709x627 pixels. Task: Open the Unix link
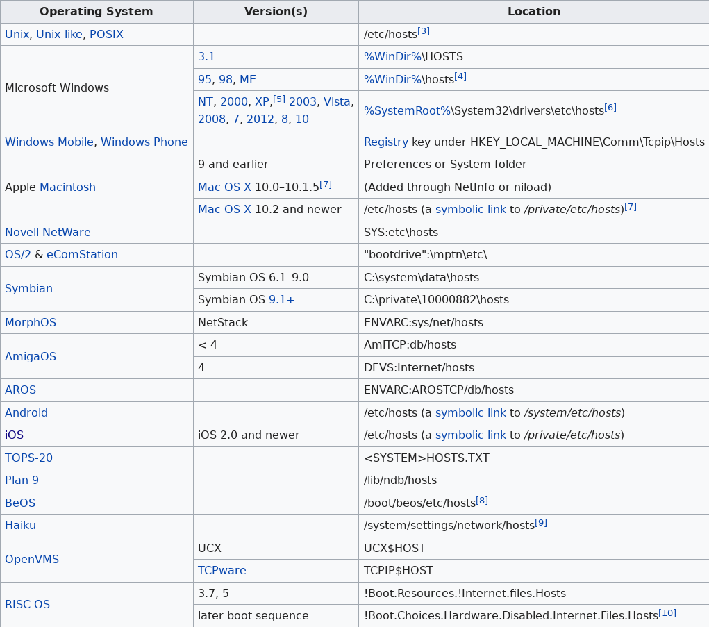tap(17, 34)
